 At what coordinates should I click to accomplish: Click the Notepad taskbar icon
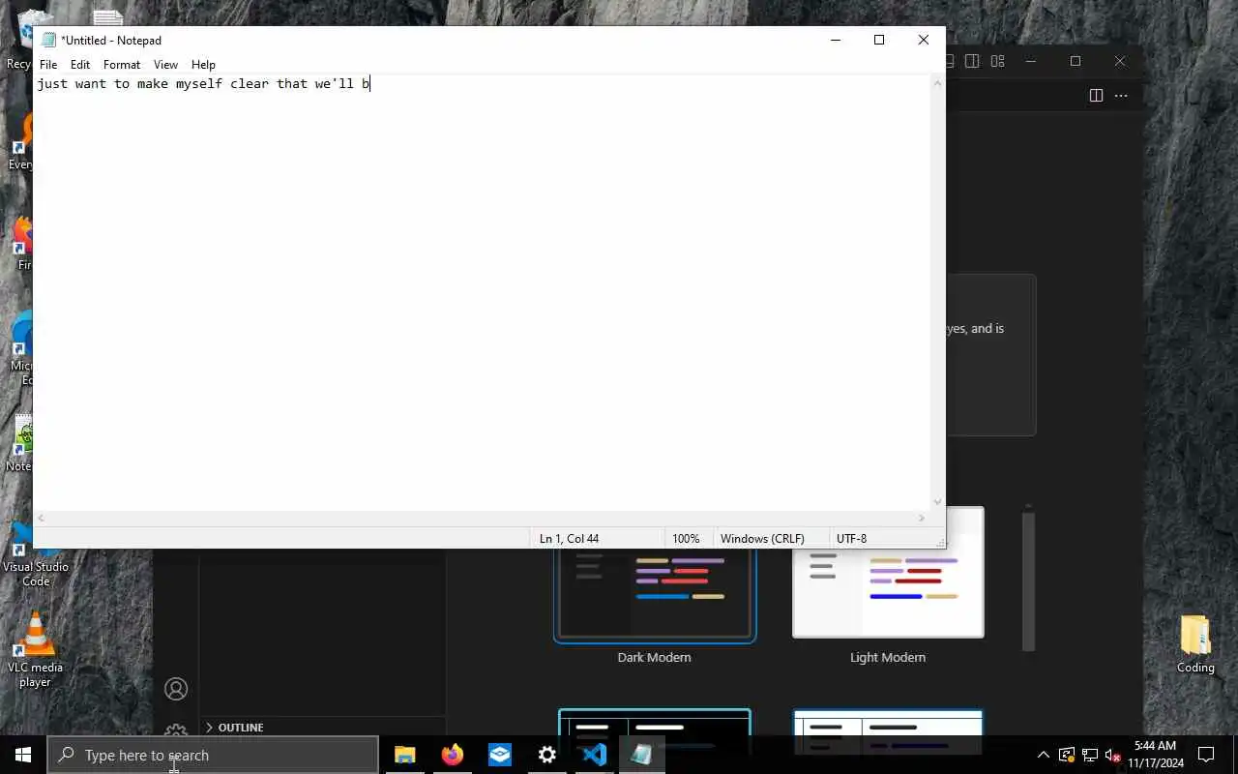(x=641, y=755)
